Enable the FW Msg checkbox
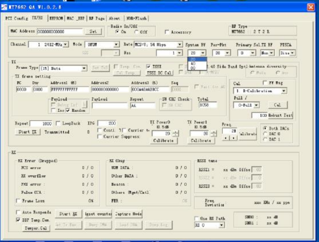The height and width of the screenshot is (242, 319). coord(265,83)
